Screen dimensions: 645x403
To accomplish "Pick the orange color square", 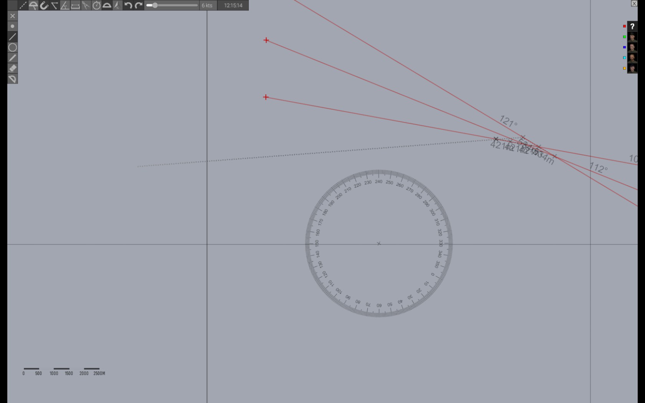I will click(x=624, y=68).
